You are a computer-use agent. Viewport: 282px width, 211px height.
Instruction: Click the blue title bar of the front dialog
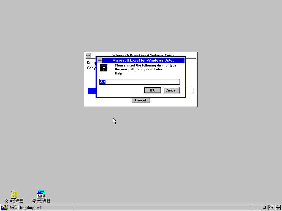pos(143,60)
